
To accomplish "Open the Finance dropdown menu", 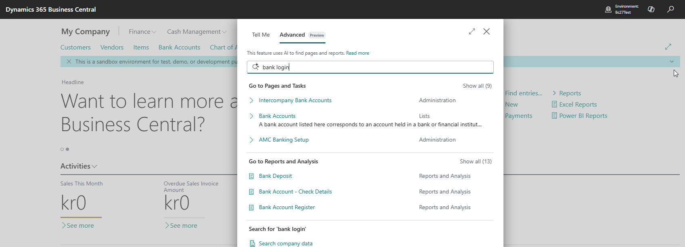I will (142, 31).
